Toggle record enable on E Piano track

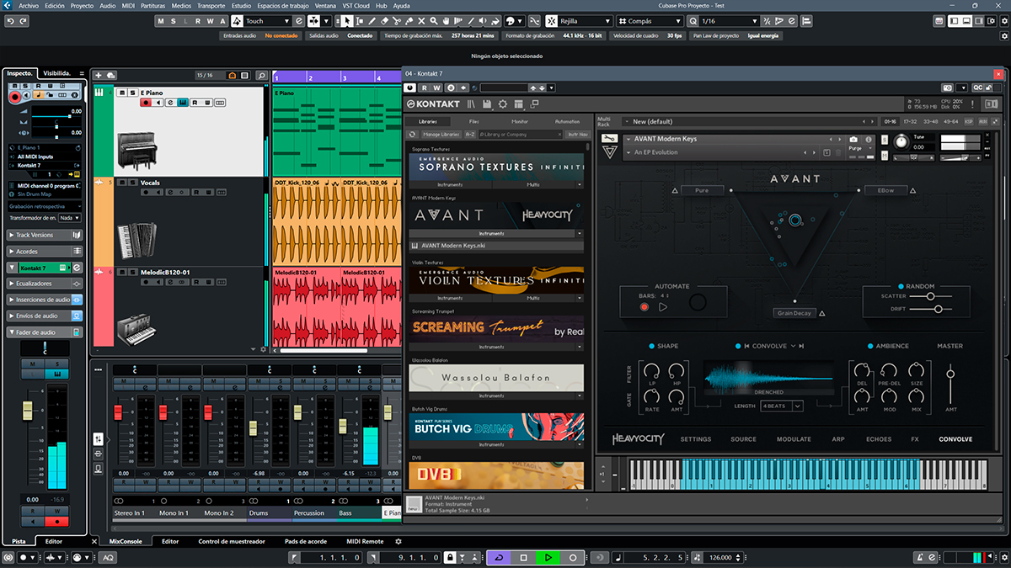click(146, 103)
